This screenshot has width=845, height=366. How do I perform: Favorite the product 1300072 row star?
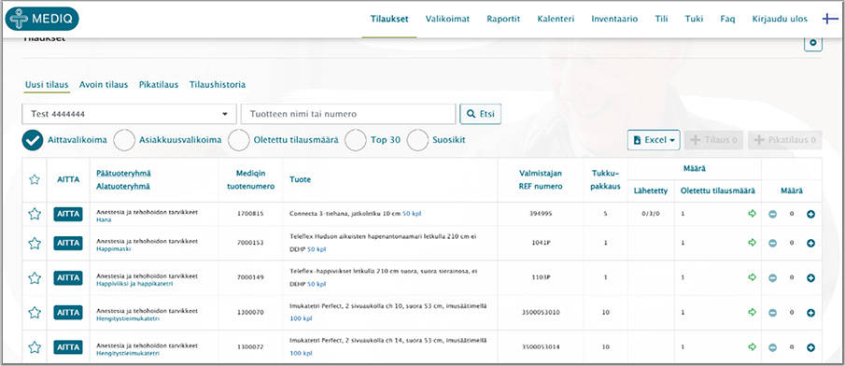pos(35,346)
